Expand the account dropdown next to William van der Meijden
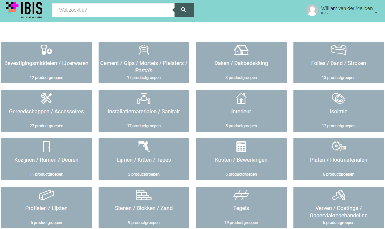The image size is (385, 229). coord(376,12)
